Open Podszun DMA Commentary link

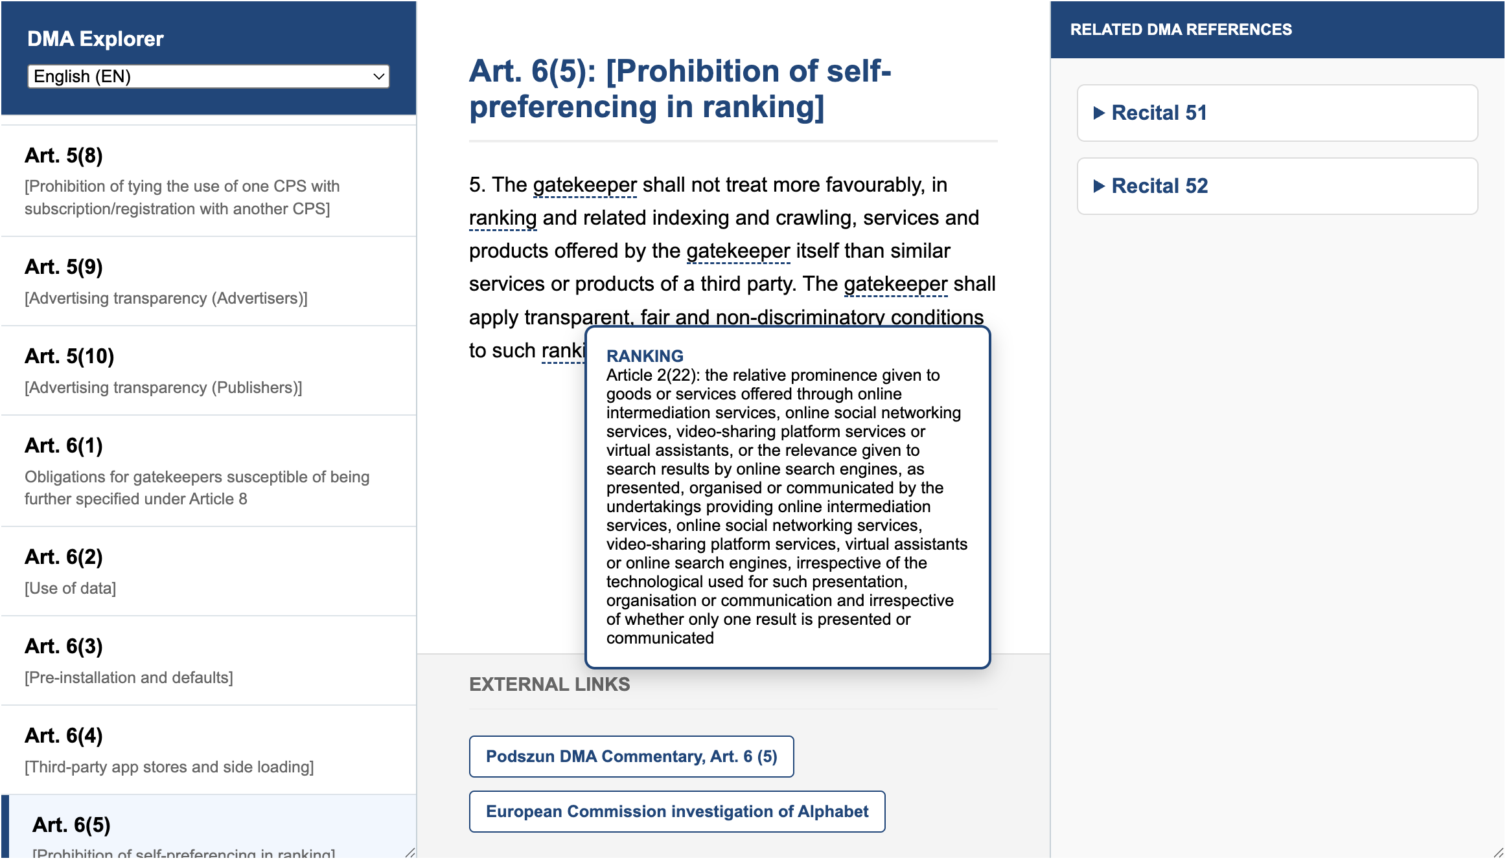[x=631, y=756]
